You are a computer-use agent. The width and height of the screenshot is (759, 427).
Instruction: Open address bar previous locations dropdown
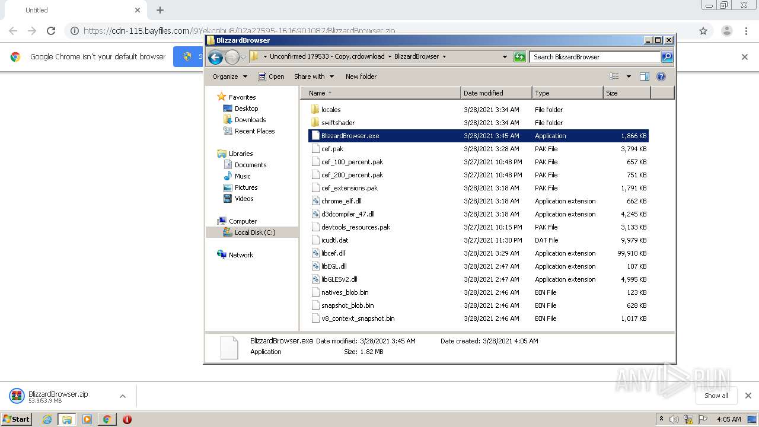click(x=505, y=57)
